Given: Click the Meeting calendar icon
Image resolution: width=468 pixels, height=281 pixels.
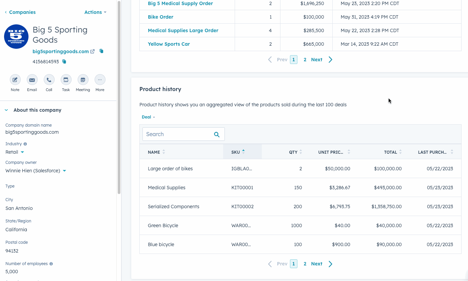Looking at the screenshot, I should tap(83, 80).
